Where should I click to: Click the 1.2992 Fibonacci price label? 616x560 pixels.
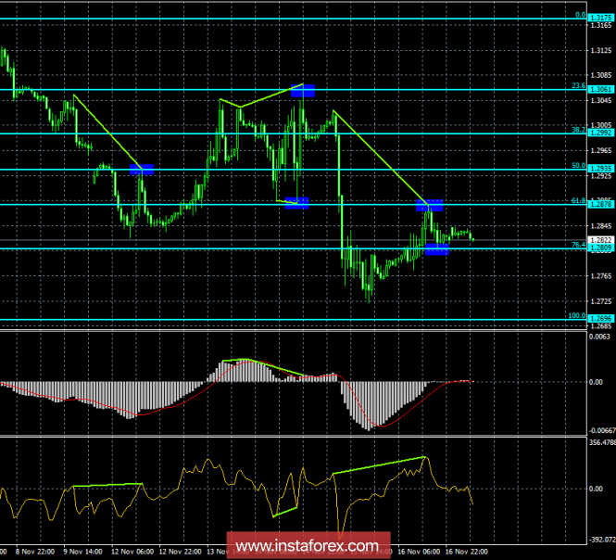(600, 133)
